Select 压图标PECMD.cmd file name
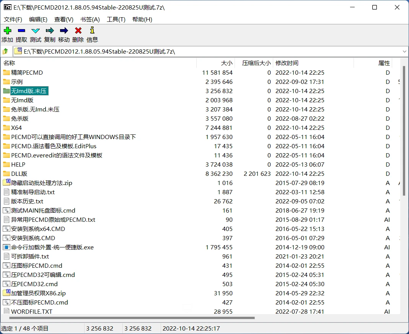 point(36,265)
